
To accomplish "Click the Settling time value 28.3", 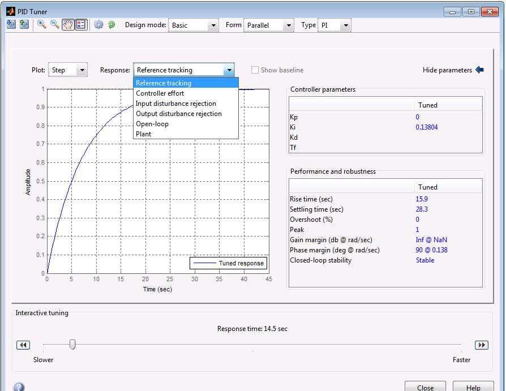I will [422, 209].
